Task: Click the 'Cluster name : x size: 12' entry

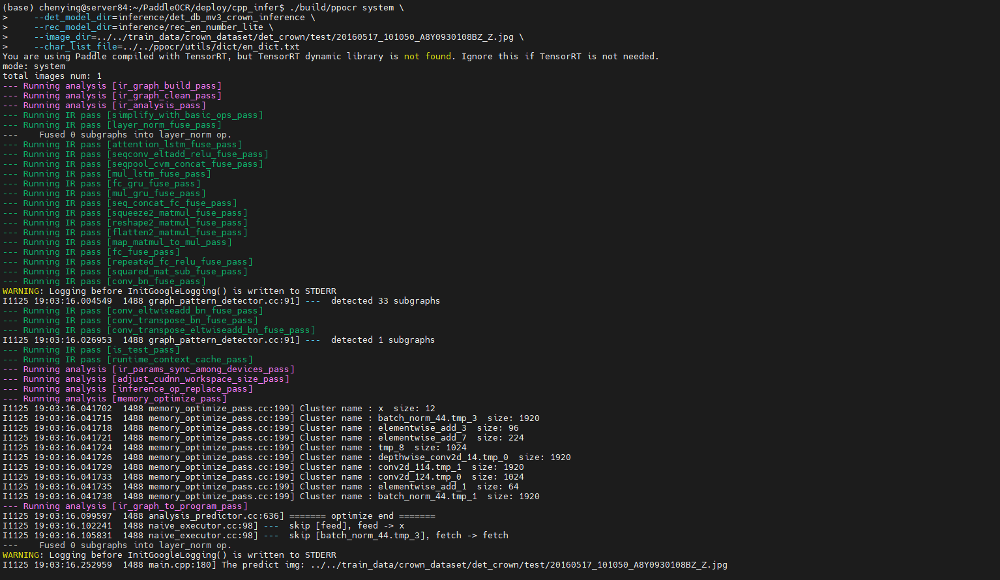Action: (368, 409)
